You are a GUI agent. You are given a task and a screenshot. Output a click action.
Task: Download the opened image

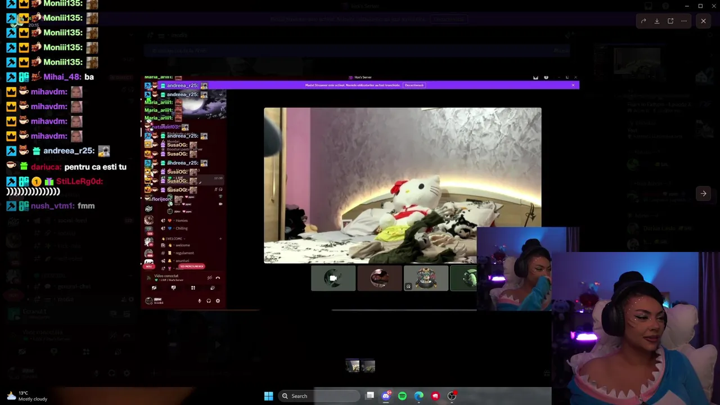[x=657, y=21]
